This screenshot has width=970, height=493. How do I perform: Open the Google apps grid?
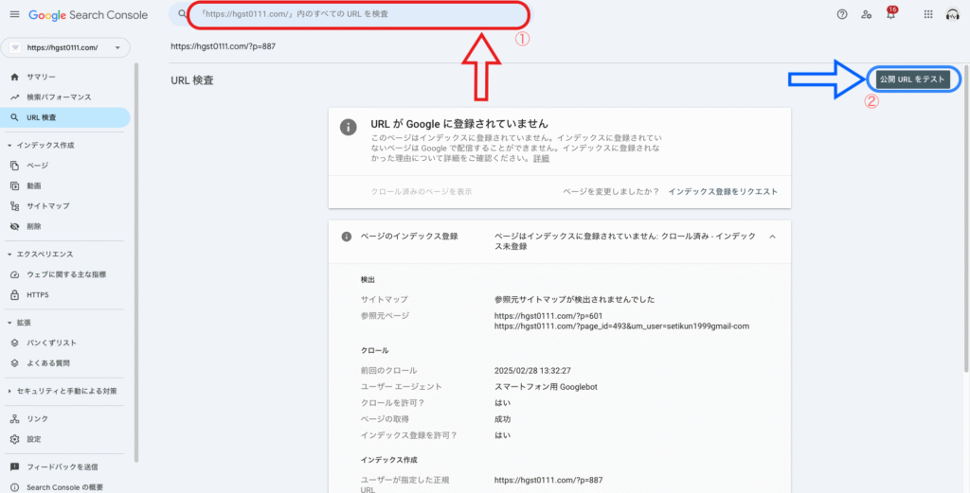pos(928,14)
